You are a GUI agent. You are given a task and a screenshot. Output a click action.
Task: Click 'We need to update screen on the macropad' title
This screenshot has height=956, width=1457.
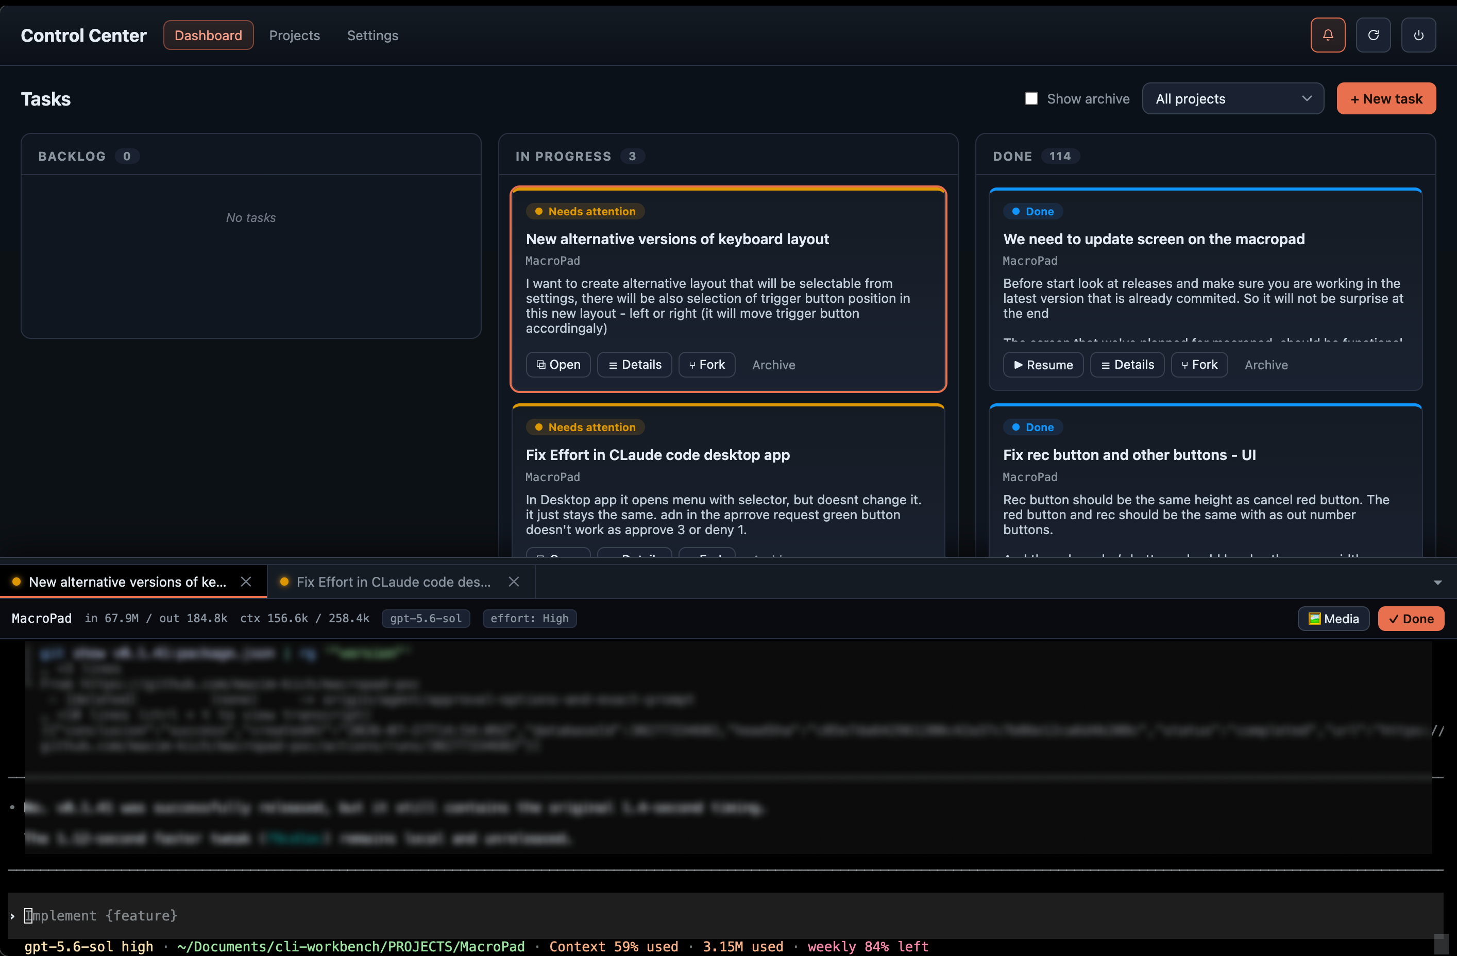[1154, 238]
